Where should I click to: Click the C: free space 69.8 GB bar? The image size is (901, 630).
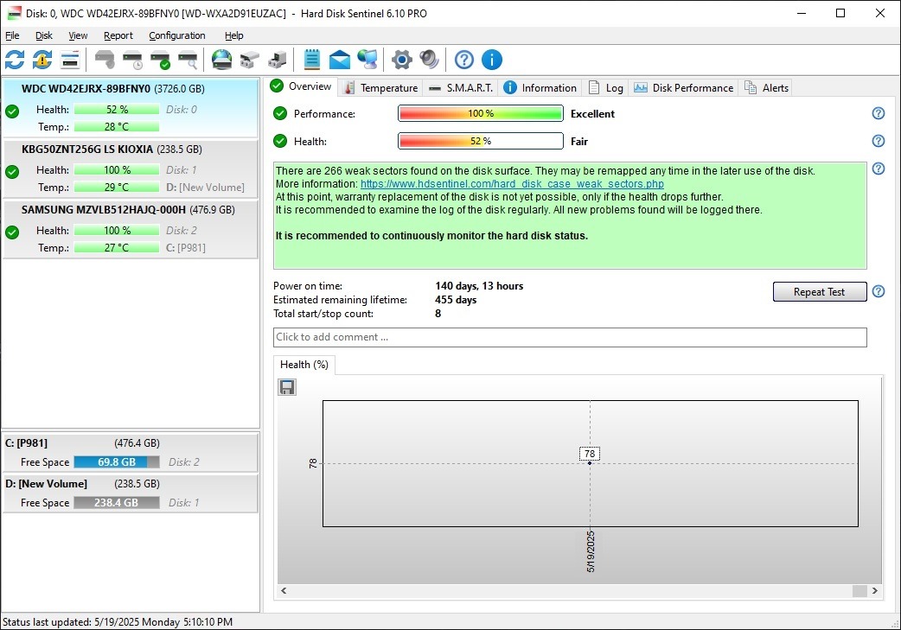[x=117, y=462]
